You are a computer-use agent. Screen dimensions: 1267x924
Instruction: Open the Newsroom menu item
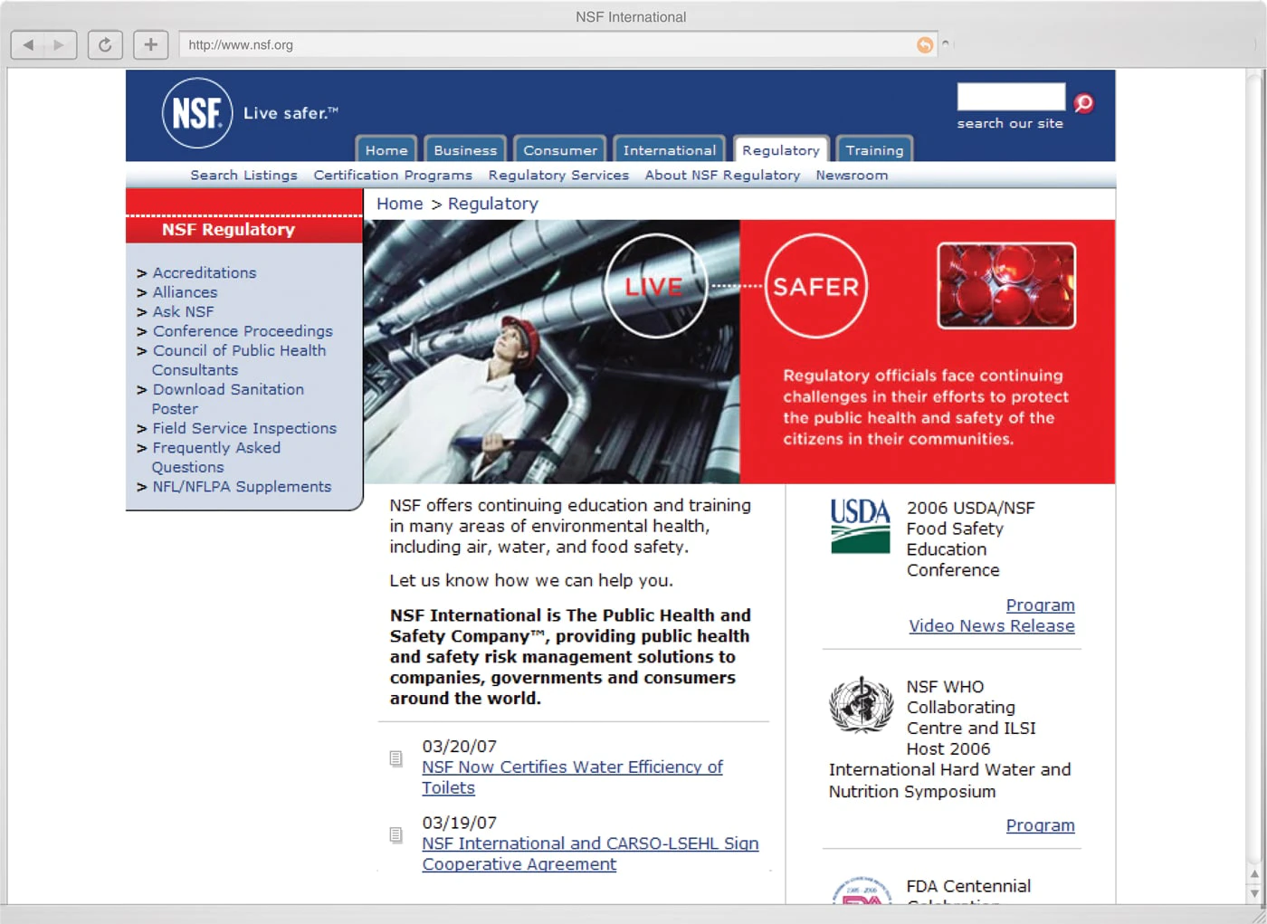[x=852, y=175]
